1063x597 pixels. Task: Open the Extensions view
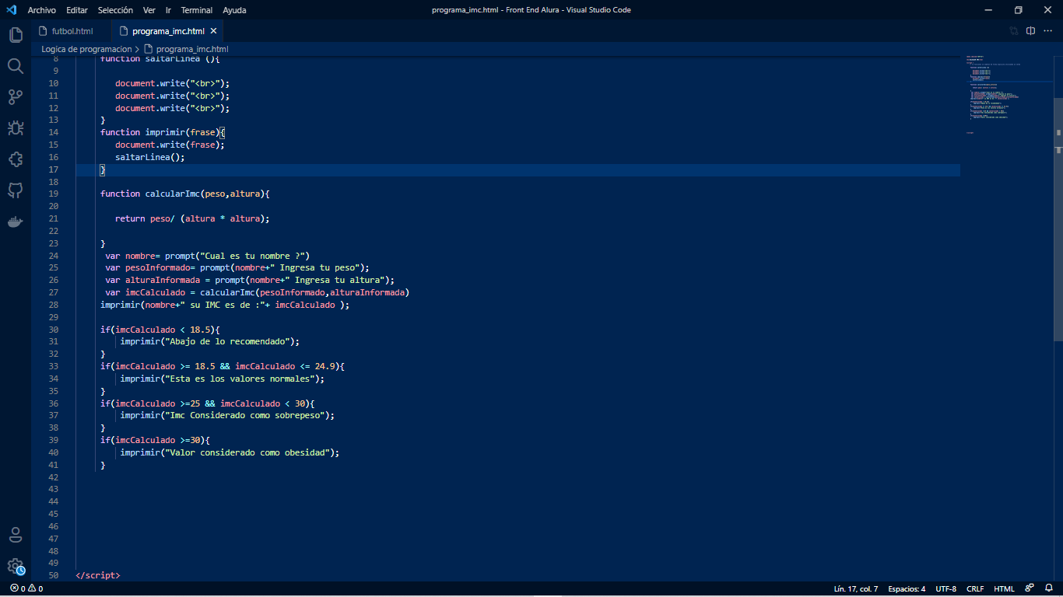click(x=16, y=159)
